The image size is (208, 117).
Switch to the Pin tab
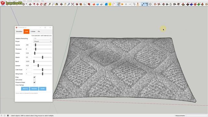39,32
